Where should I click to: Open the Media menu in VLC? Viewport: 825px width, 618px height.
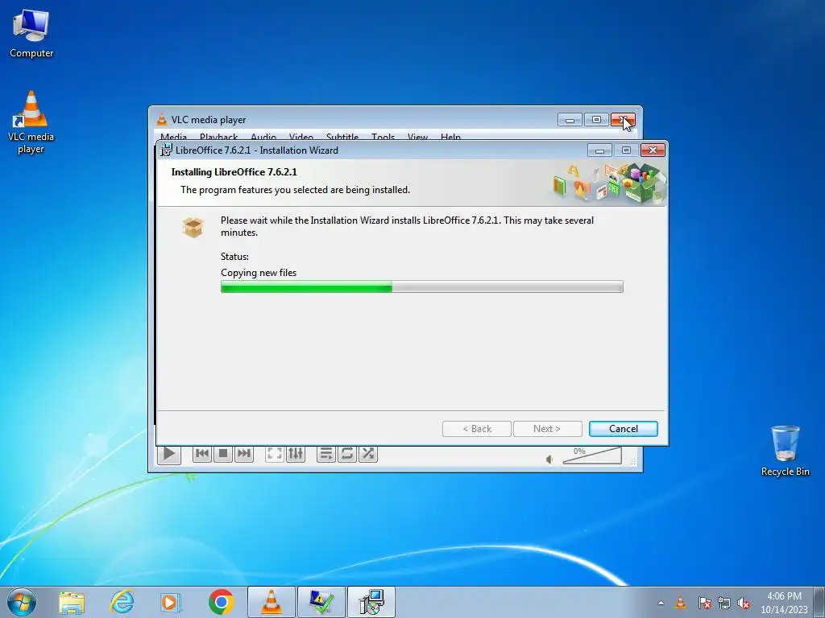174,136
